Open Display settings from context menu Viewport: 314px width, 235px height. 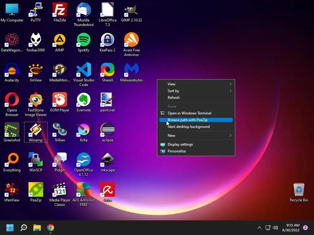pyautogui.click(x=196, y=144)
